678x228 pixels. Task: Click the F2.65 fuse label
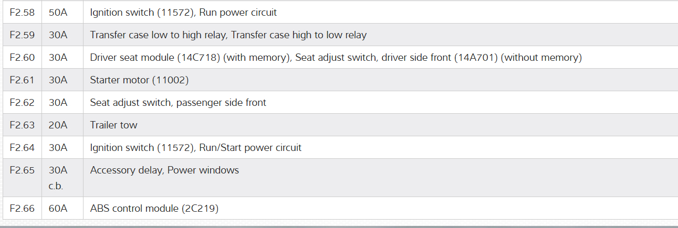[x=22, y=170]
